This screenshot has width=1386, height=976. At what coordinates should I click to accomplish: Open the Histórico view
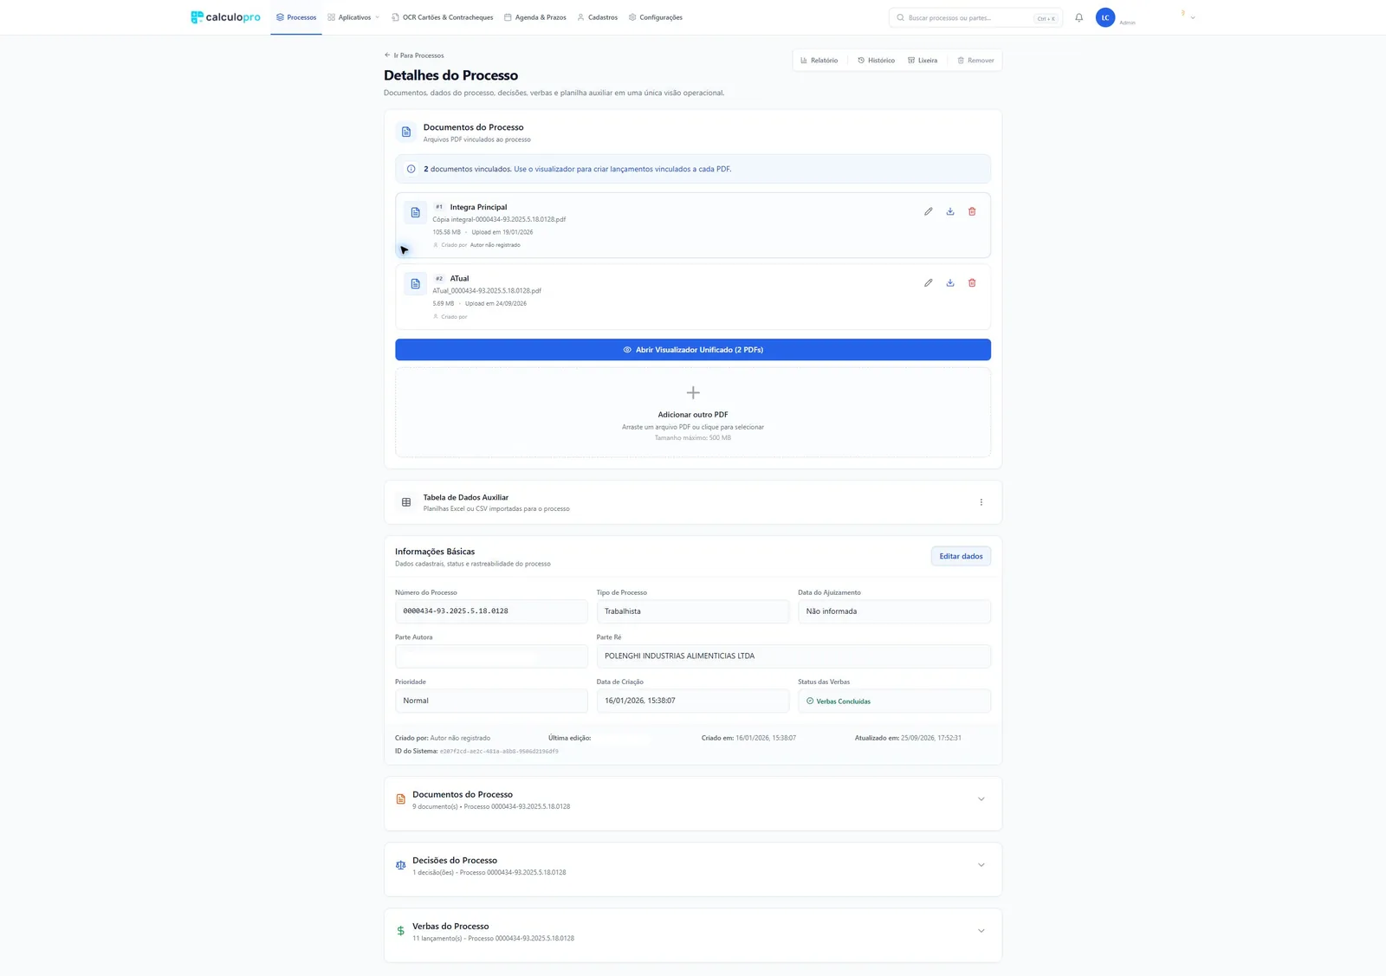coord(876,61)
